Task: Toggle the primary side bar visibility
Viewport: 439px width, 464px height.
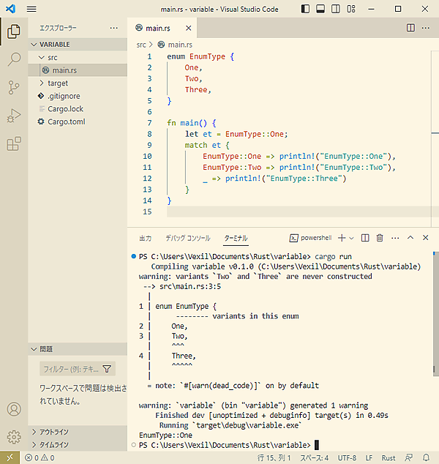Action: coord(304,9)
